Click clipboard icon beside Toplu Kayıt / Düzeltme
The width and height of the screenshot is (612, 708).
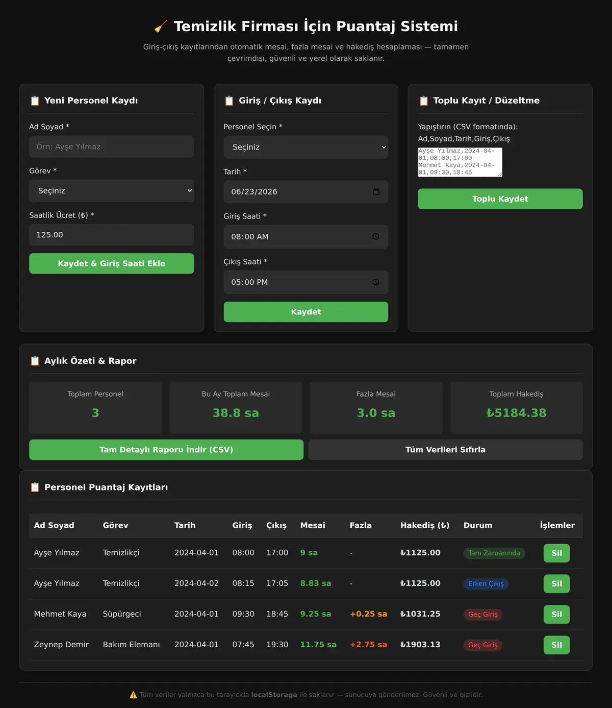tap(423, 101)
